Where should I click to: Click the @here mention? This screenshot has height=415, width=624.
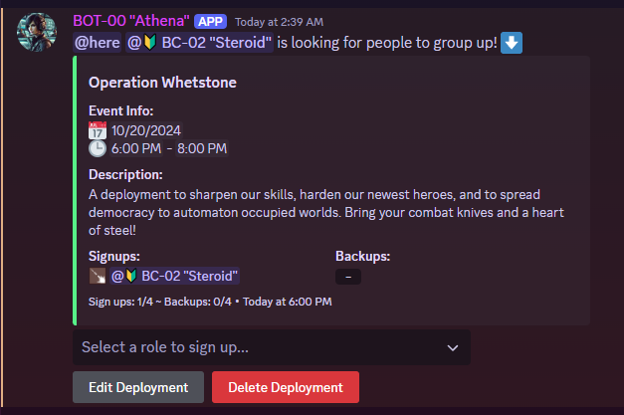pos(98,43)
